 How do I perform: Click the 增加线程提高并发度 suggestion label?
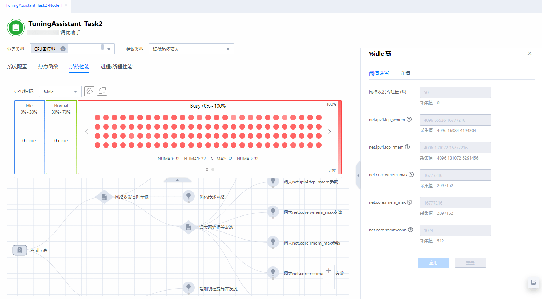click(x=218, y=288)
